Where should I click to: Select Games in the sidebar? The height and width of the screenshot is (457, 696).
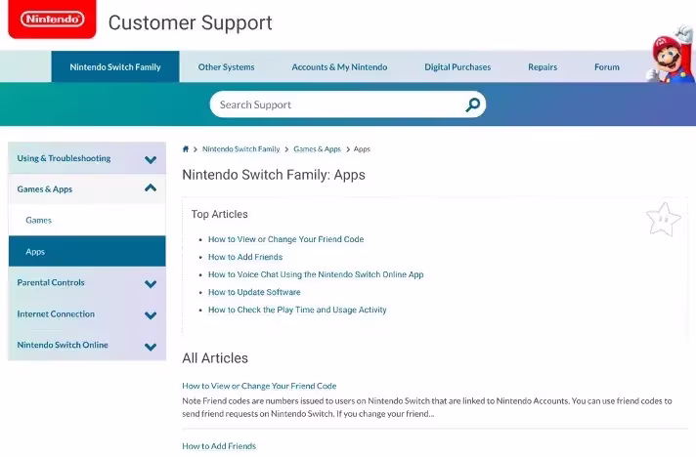[x=39, y=221]
